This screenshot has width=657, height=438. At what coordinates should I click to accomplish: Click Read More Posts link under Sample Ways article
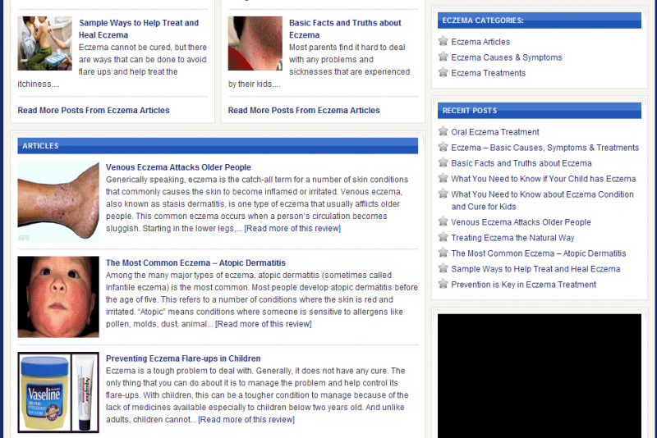(x=94, y=110)
